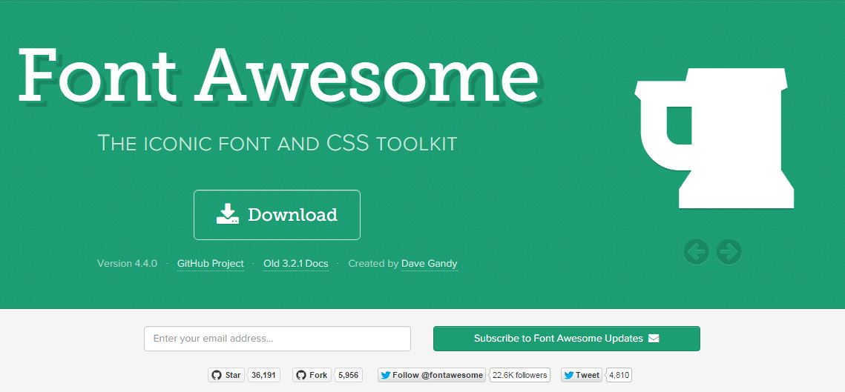Click the 'Created by' text

pyautogui.click(x=373, y=264)
